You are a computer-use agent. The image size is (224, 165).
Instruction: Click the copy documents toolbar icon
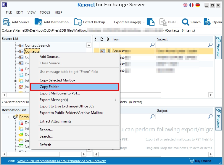[x=151, y=22]
